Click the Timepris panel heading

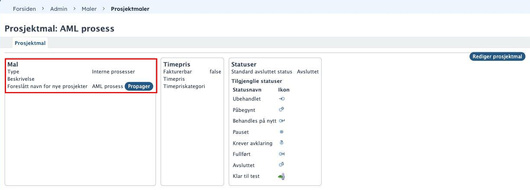pos(177,64)
